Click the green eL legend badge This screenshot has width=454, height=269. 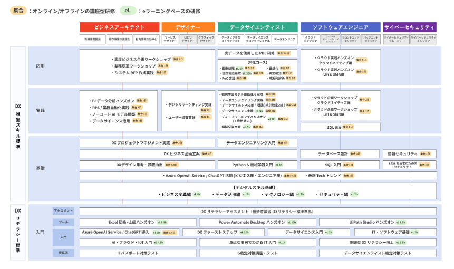point(127,11)
